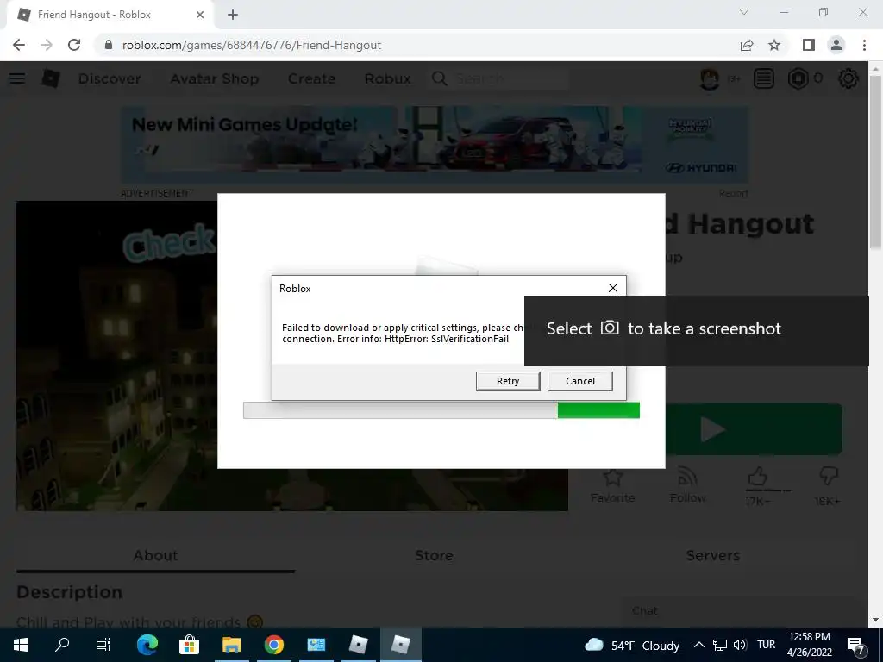This screenshot has width=883, height=662.
Task: Bookmark this page with the star icon
Action: [x=774, y=45]
